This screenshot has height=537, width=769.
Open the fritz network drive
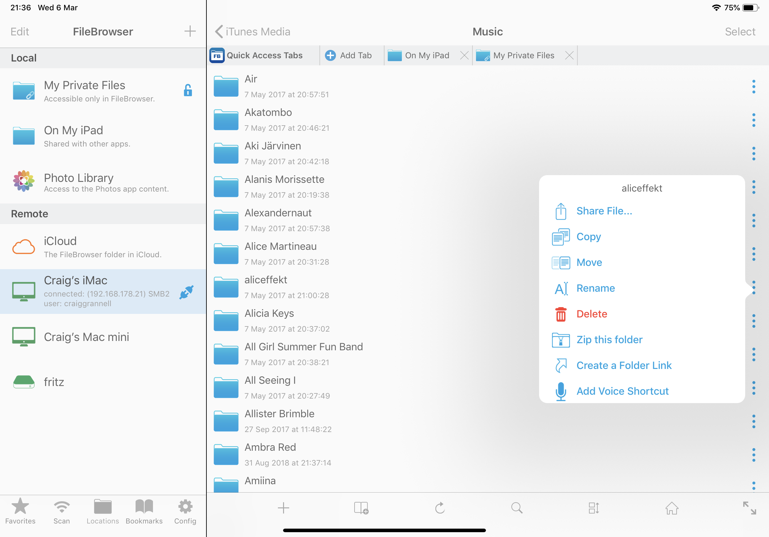103,382
